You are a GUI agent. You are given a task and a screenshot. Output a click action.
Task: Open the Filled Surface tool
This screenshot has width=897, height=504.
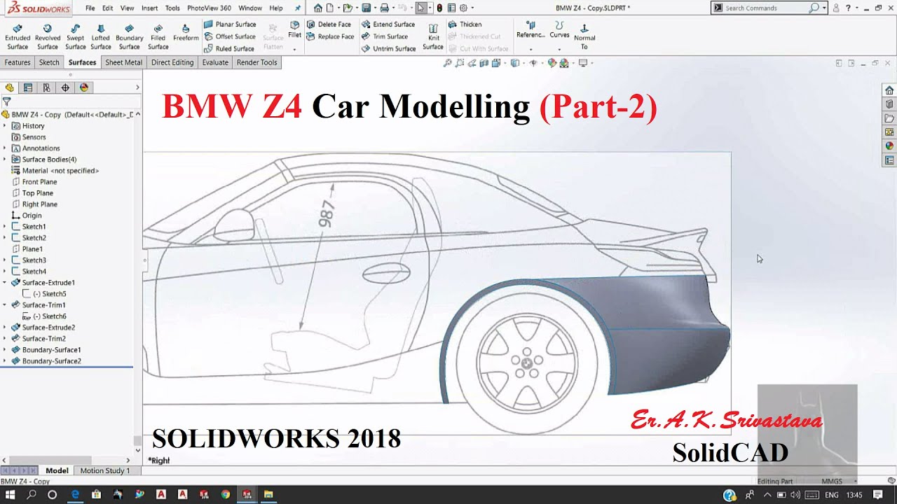pyautogui.click(x=158, y=37)
